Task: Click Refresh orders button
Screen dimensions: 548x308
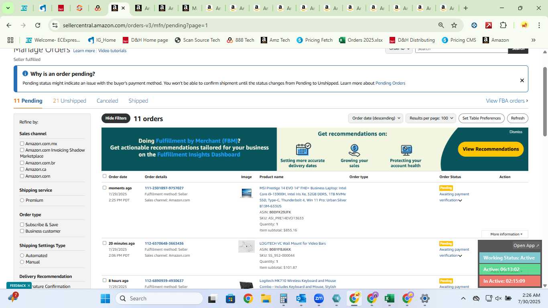Action: [x=518, y=118]
